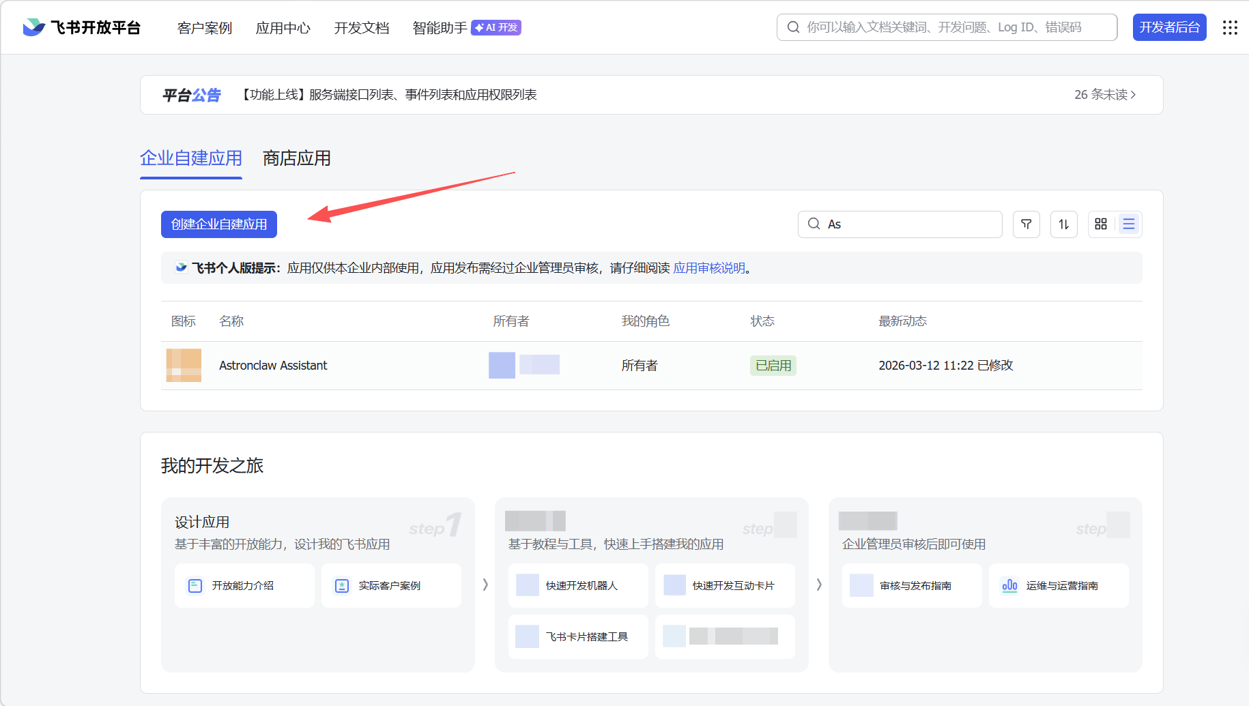Open the 实际客户案例 card

click(390, 585)
